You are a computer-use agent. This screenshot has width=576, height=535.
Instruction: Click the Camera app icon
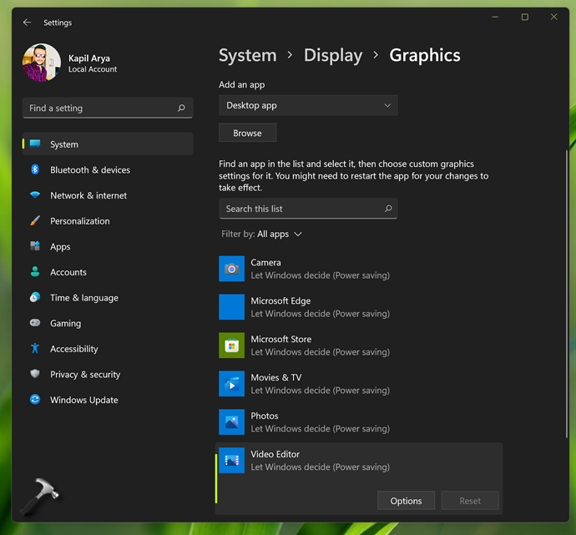click(231, 269)
